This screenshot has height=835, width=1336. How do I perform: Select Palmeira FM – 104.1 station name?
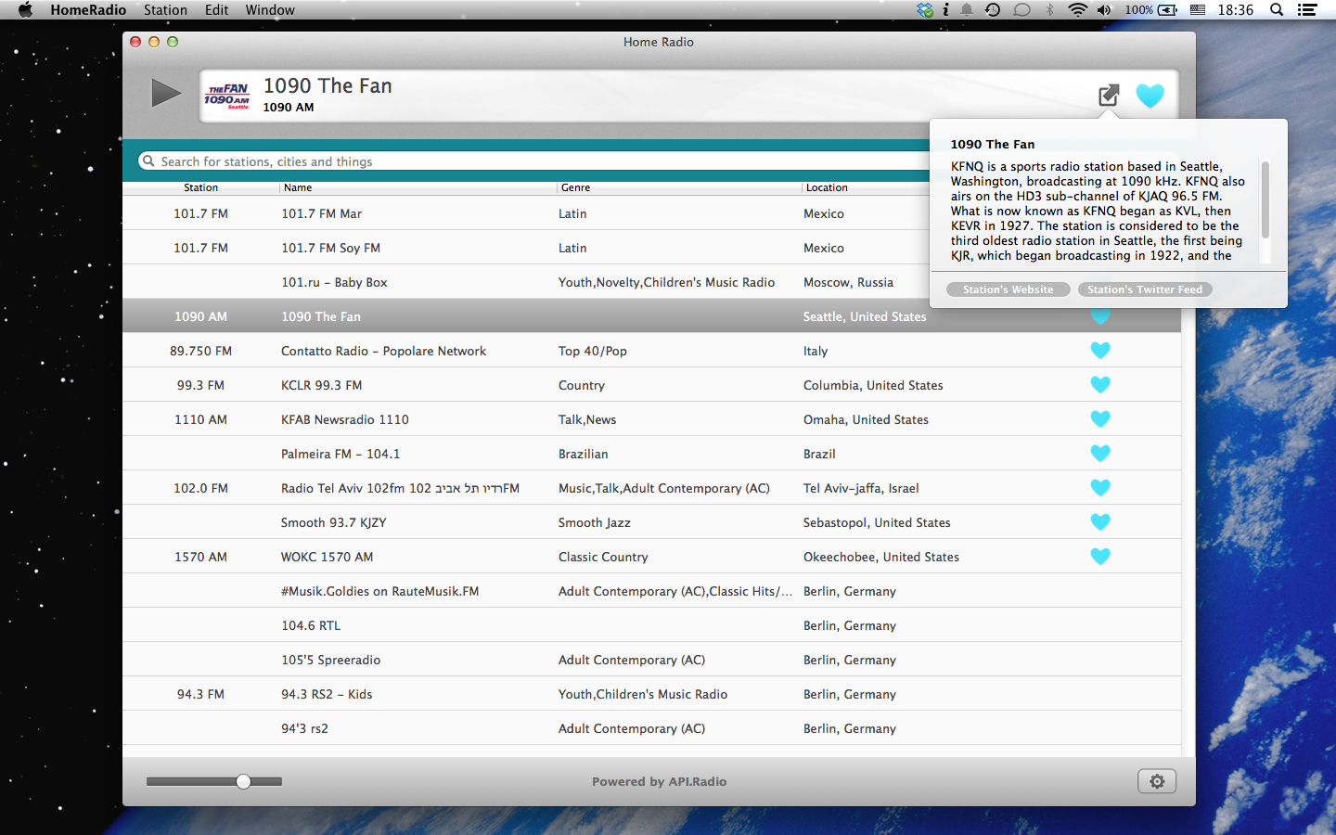coord(340,454)
